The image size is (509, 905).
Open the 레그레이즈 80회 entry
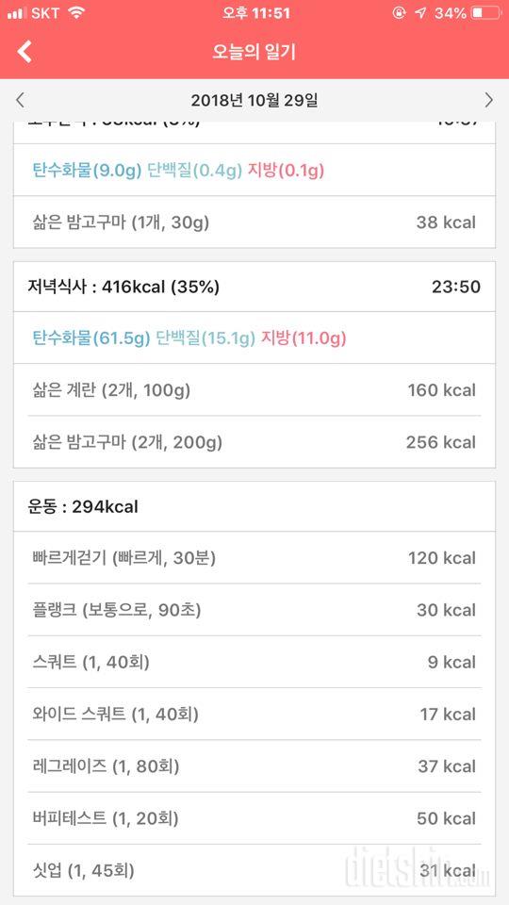254,766
